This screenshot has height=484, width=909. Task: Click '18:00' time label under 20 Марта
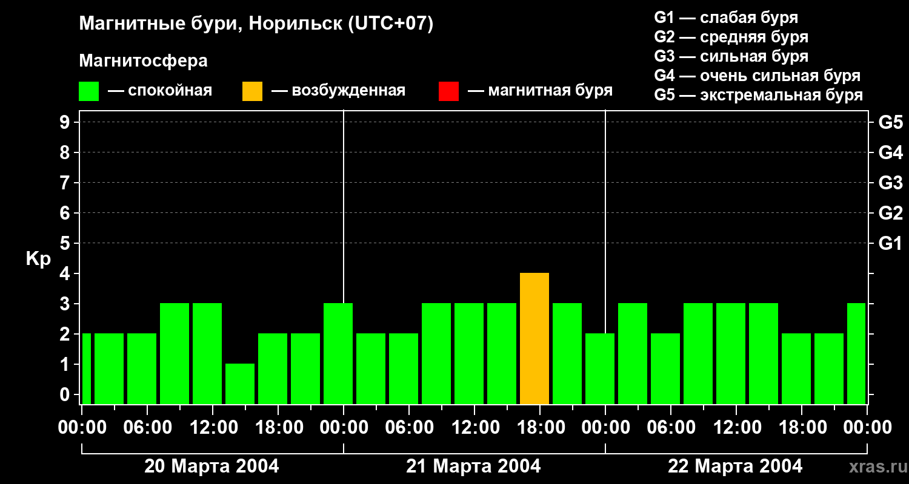click(278, 427)
